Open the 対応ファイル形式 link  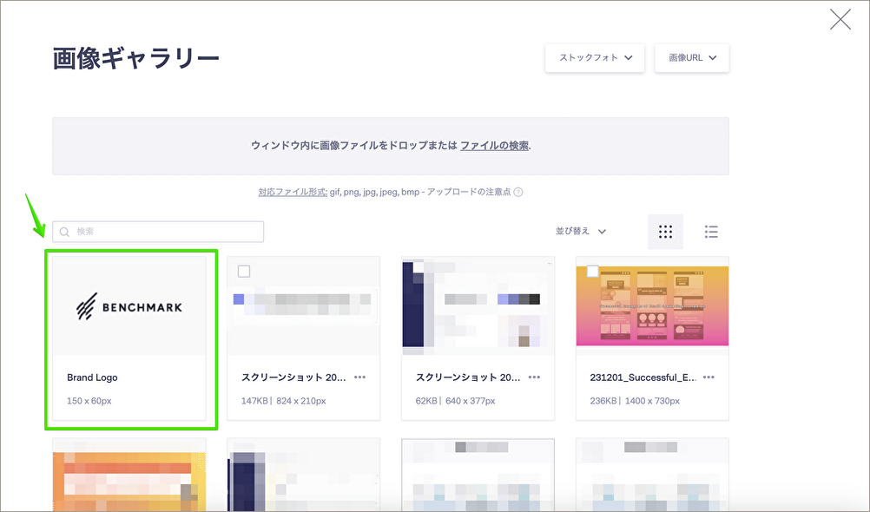tap(292, 193)
